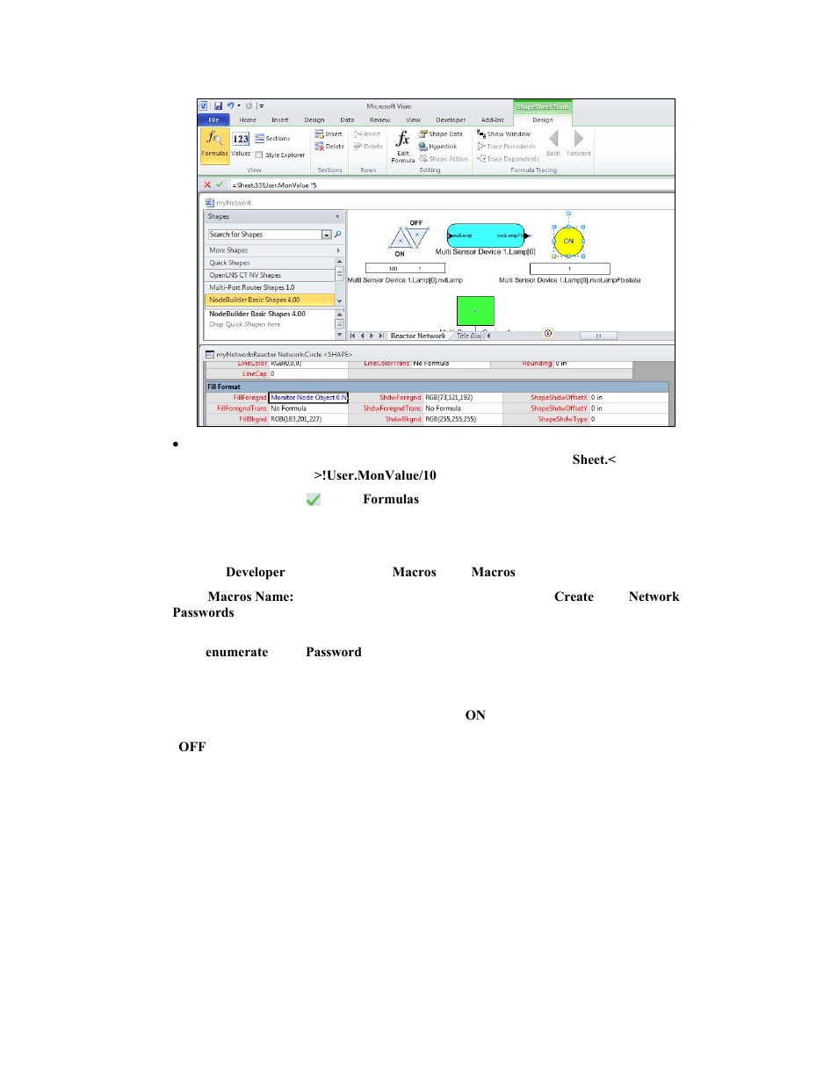Collapse the Shapes pane with its chevron
The height and width of the screenshot is (1085, 838).
337,216
